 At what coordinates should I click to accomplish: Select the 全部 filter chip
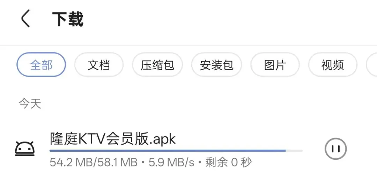(41, 65)
